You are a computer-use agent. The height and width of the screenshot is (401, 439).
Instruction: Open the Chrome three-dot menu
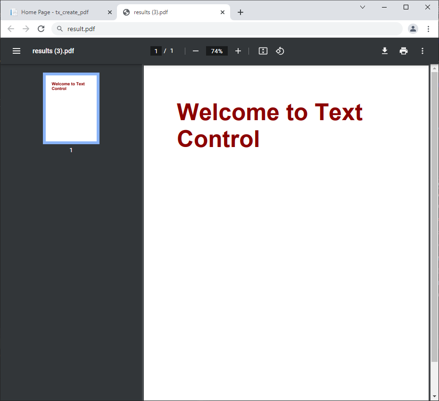tap(428, 29)
